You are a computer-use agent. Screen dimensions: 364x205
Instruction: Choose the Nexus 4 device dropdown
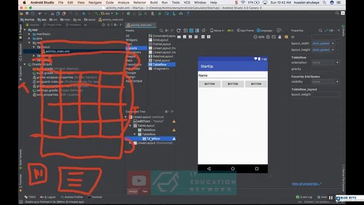[217, 30]
